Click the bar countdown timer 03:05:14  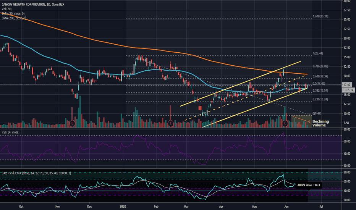tap(348, 90)
